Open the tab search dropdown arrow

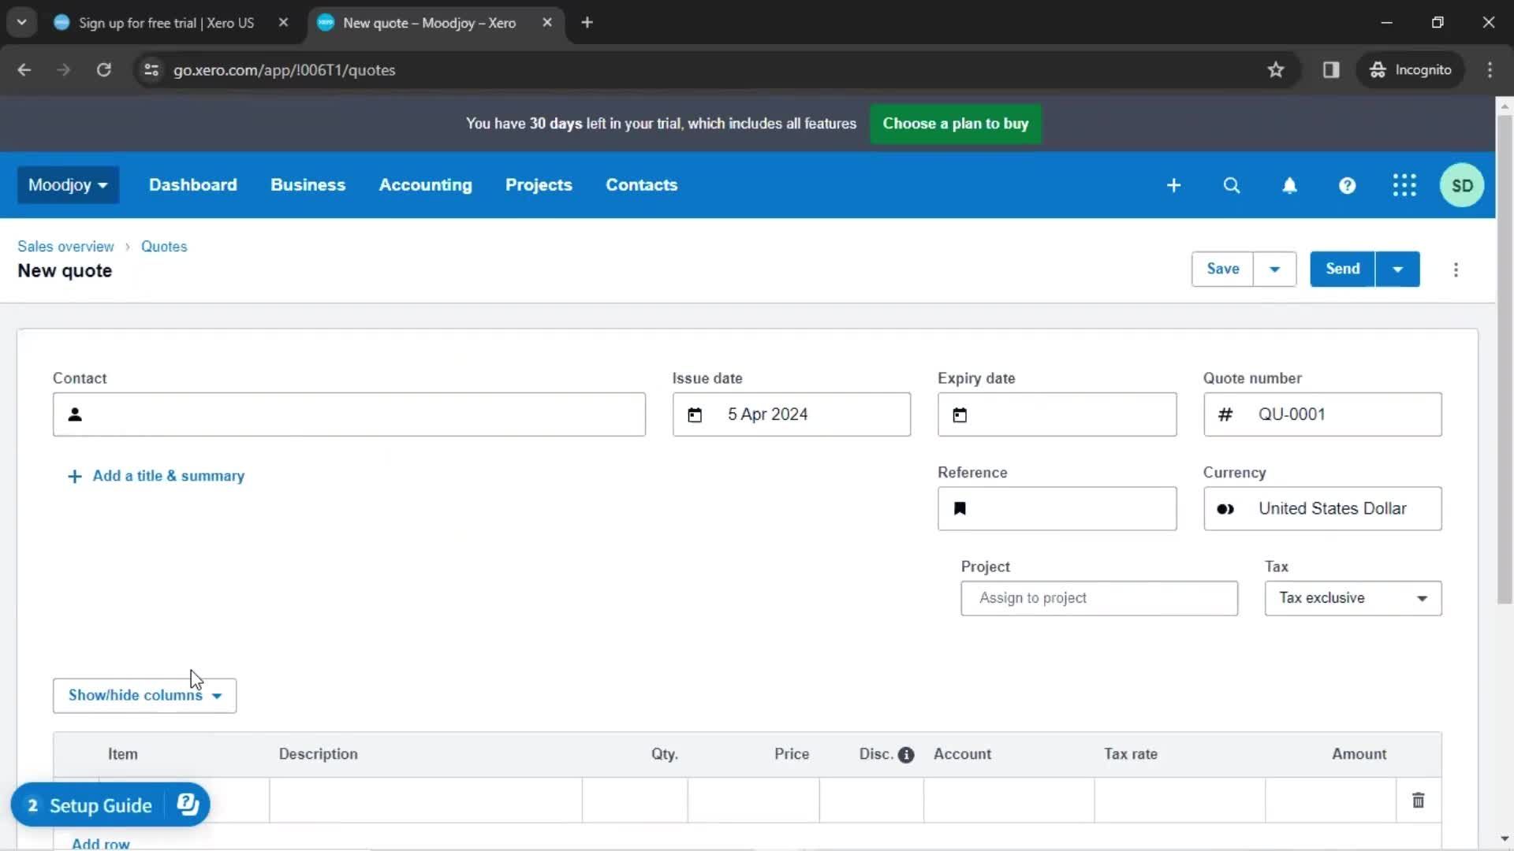(22, 23)
